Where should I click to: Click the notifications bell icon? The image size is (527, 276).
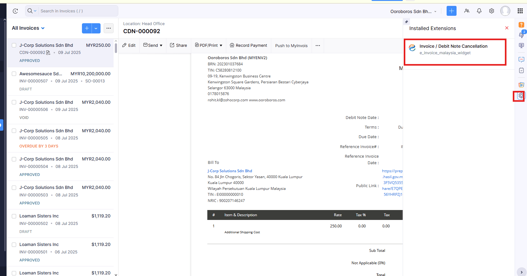tap(479, 11)
